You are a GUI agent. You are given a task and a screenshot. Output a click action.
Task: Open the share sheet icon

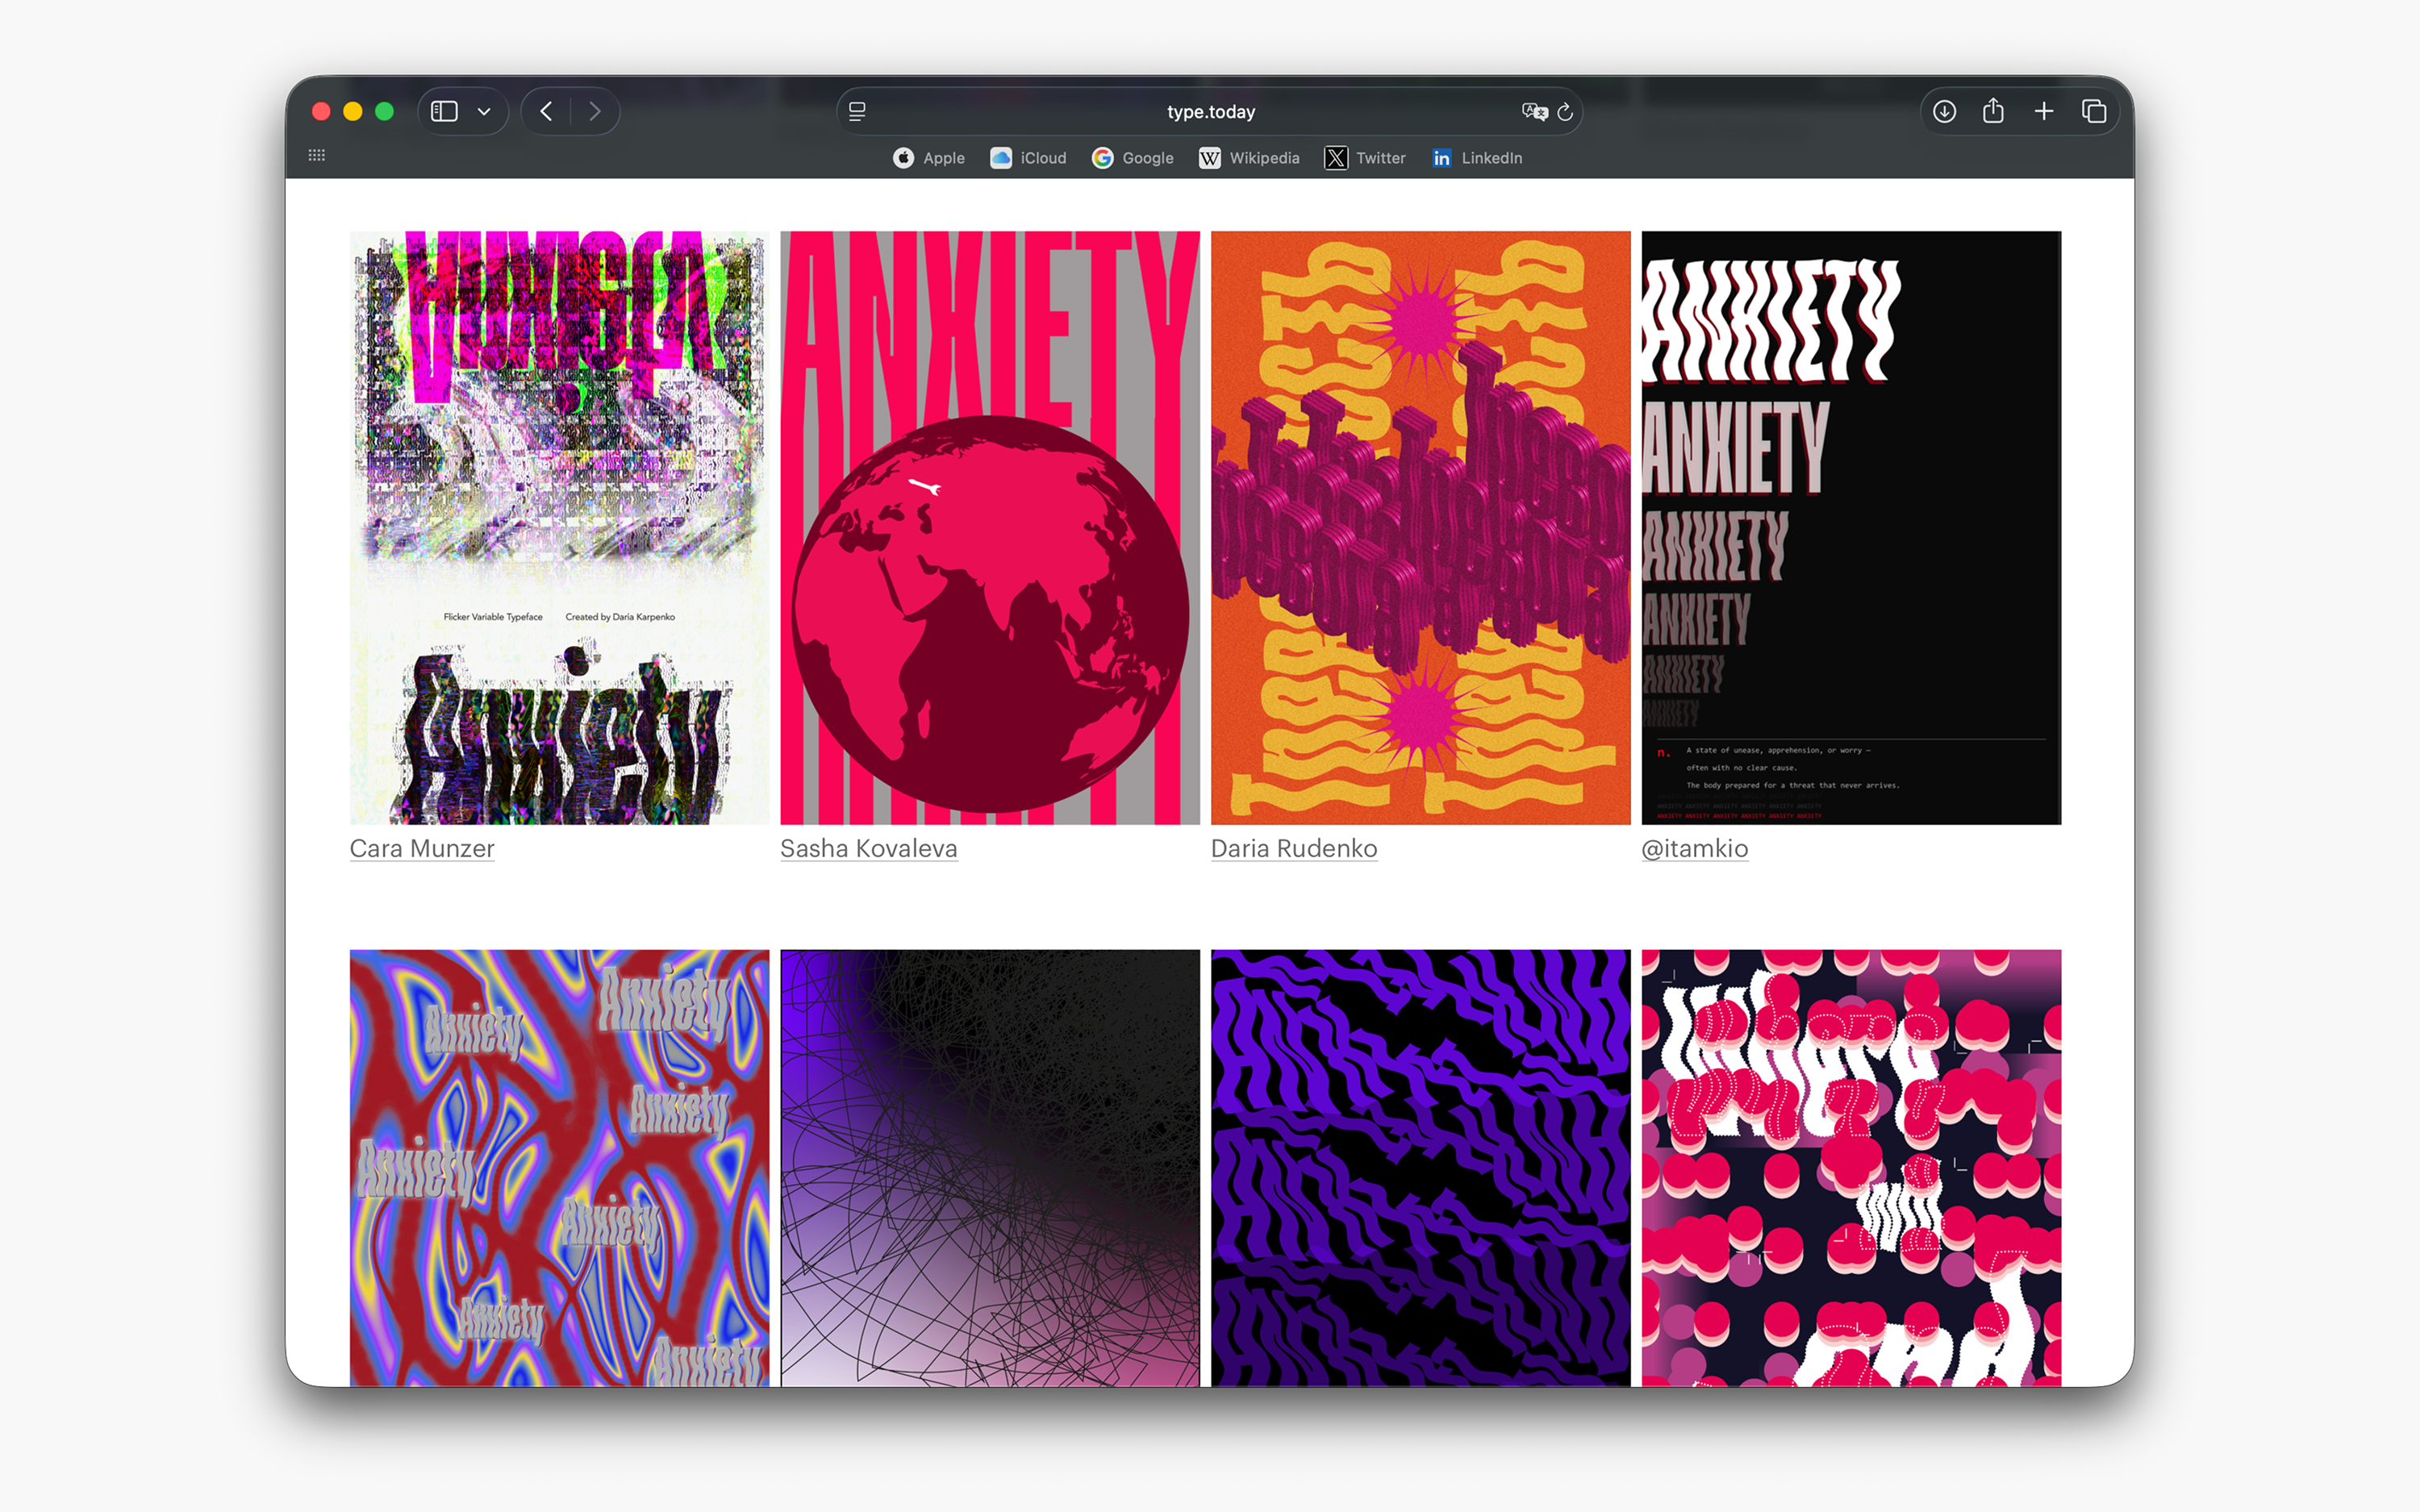(1993, 111)
